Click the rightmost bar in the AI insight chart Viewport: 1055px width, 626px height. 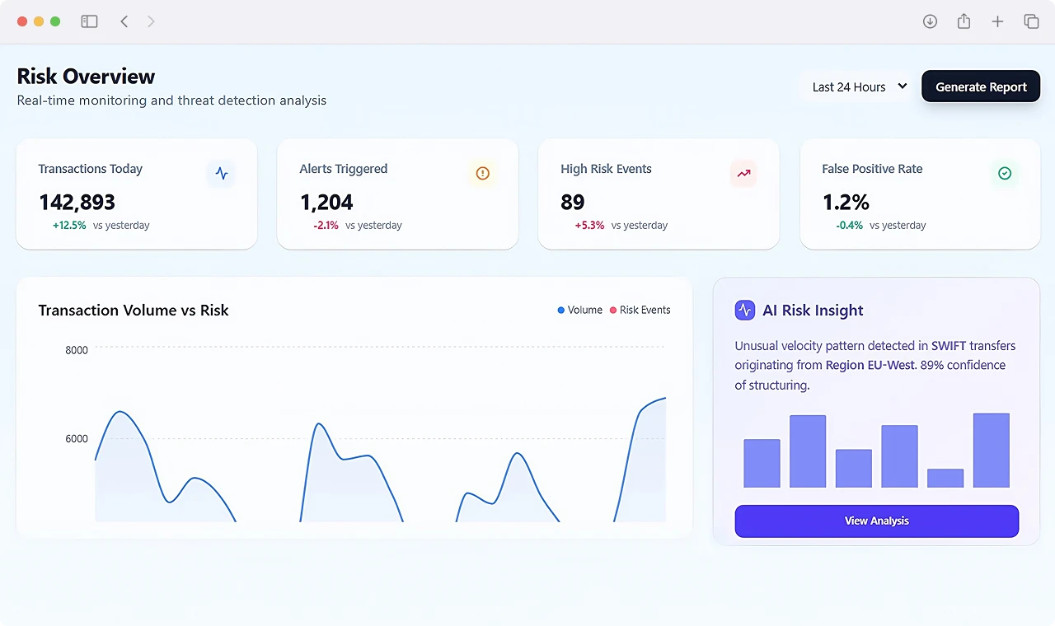click(x=992, y=451)
